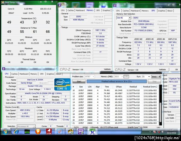
Task: Click the Multiplier x 49.0 value
Action: [25, 113]
